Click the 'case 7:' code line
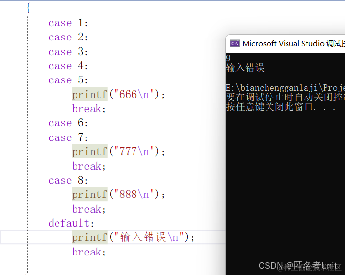The image size is (345, 275). point(68,137)
